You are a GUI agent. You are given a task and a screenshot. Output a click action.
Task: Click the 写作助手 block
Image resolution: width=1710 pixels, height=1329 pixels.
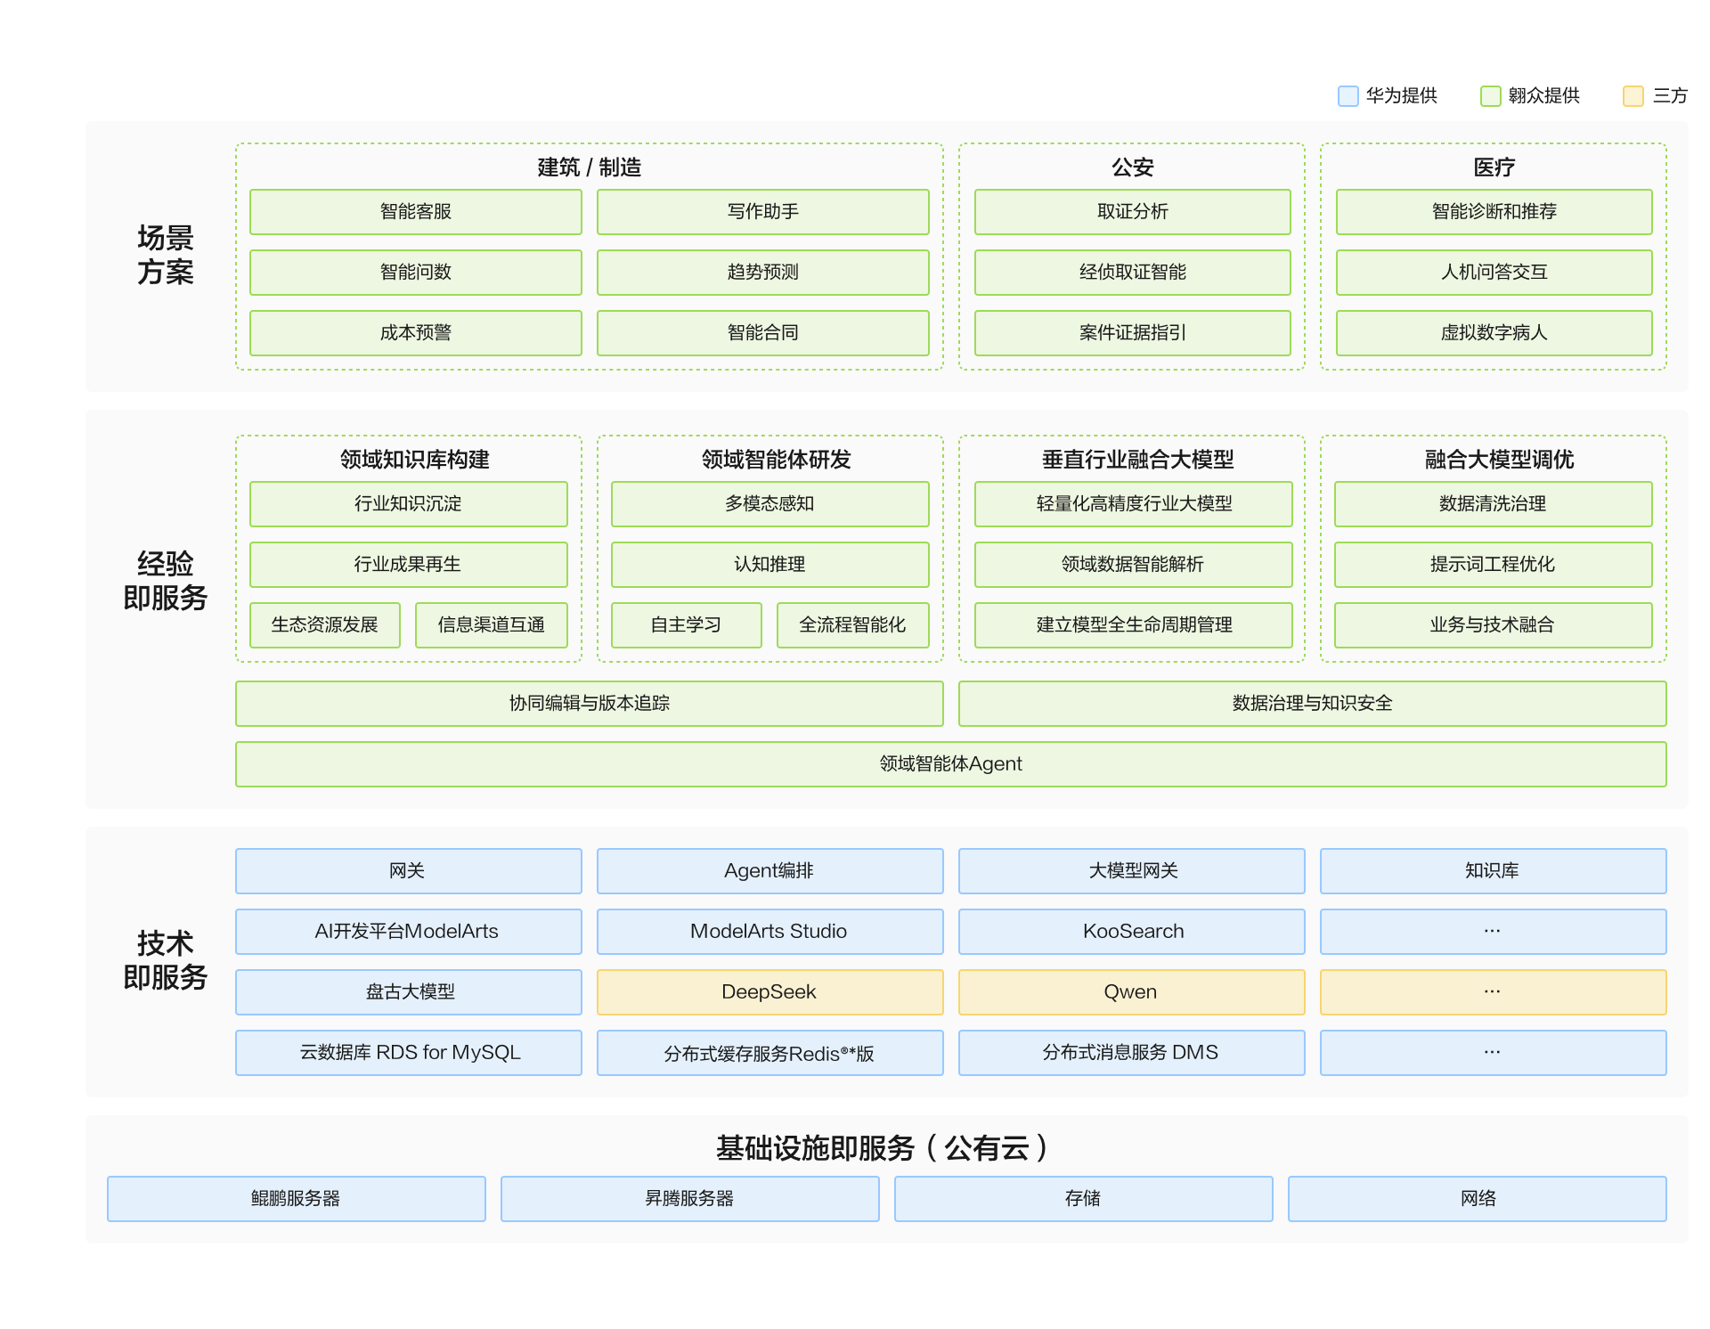(762, 212)
